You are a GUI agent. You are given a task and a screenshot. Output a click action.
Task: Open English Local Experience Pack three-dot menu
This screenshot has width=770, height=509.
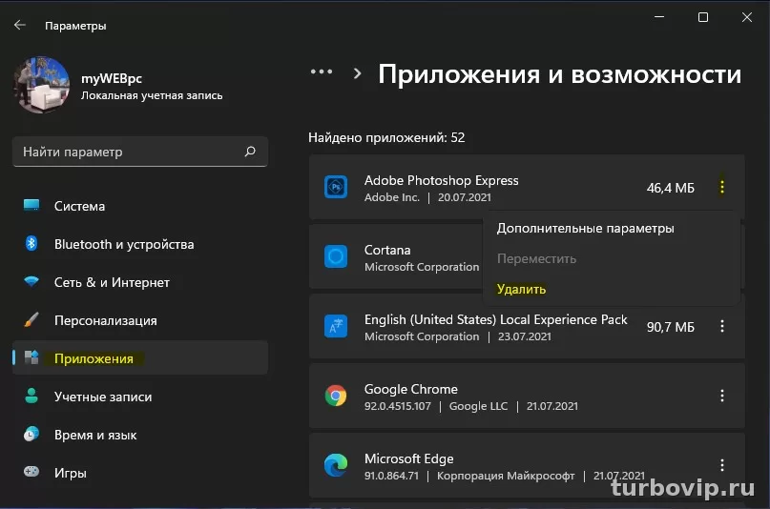(x=722, y=326)
